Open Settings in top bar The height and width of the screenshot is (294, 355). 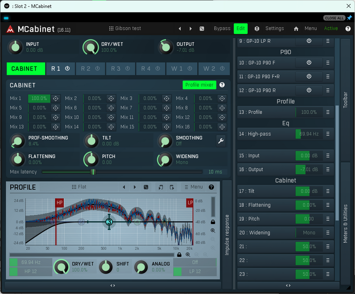click(275, 28)
